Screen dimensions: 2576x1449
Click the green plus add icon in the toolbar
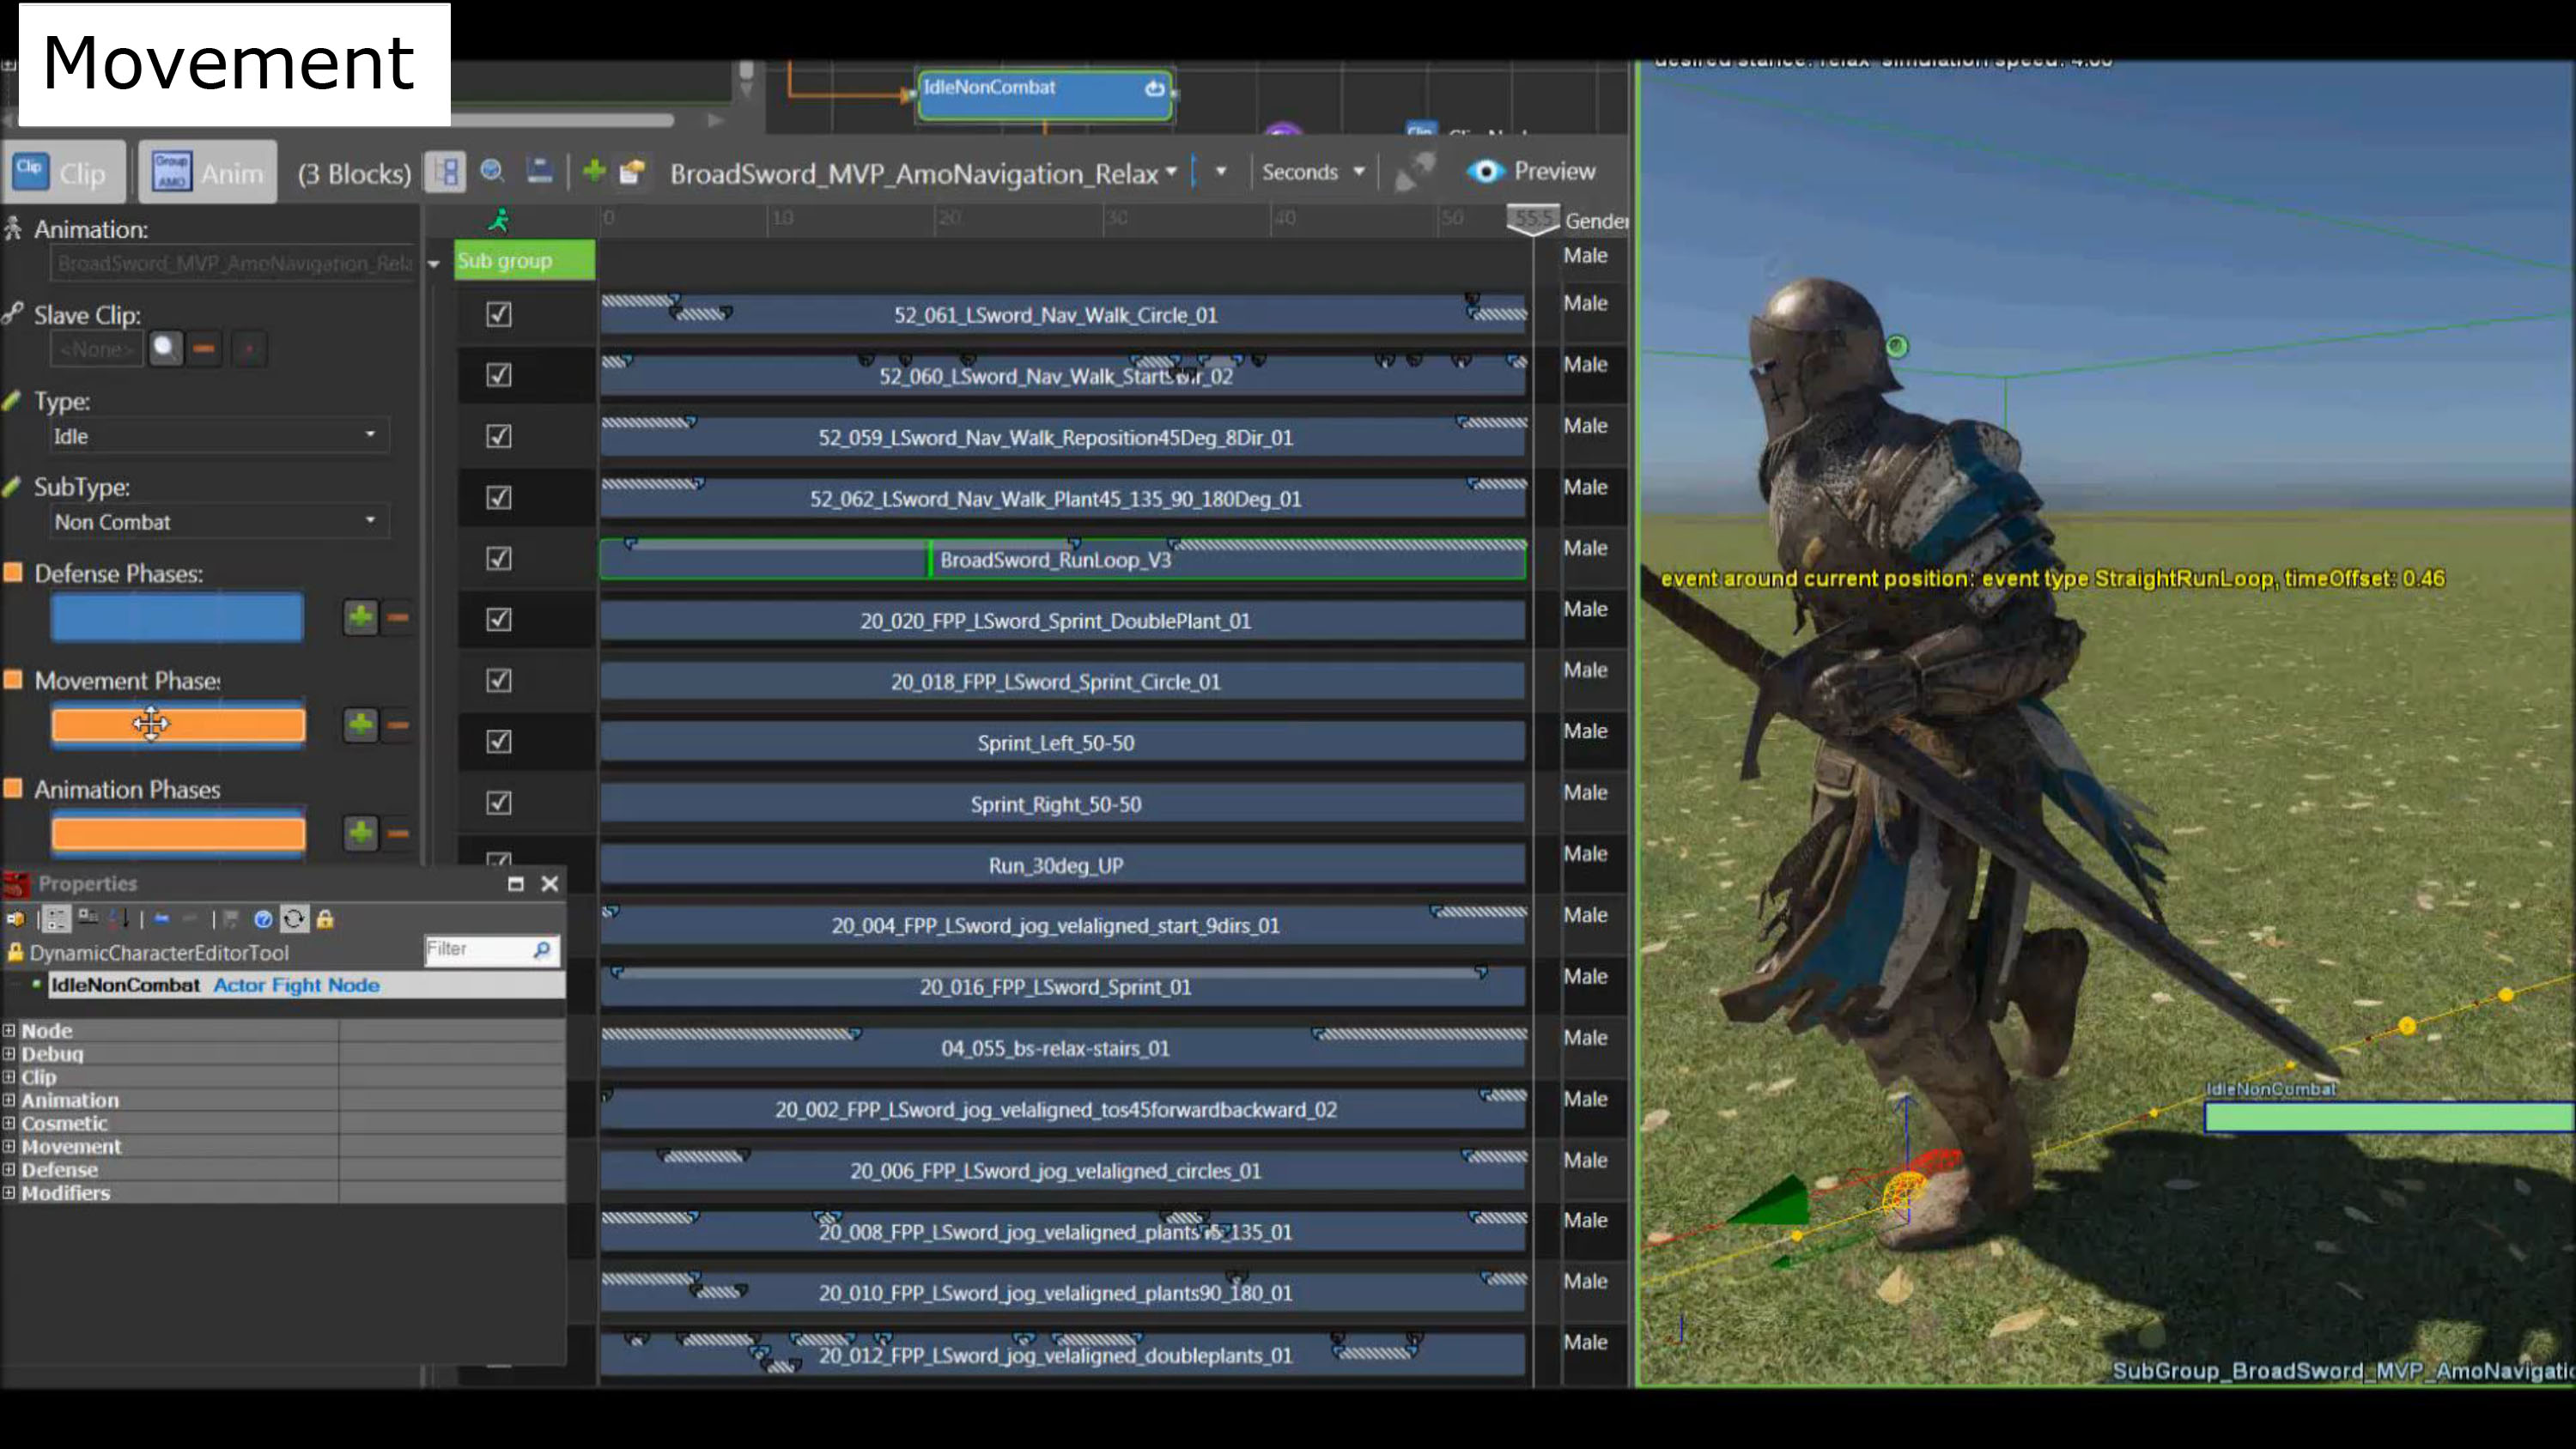(x=594, y=172)
